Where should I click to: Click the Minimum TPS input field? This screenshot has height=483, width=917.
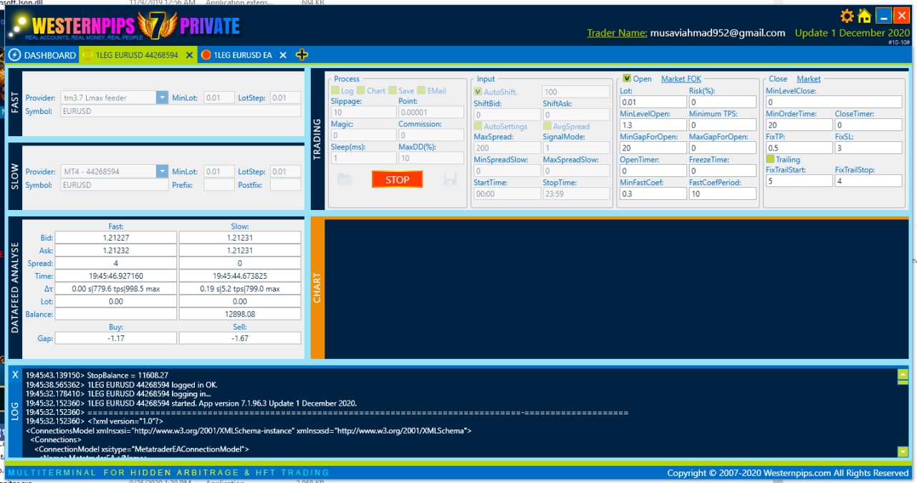[x=722, y=125]
